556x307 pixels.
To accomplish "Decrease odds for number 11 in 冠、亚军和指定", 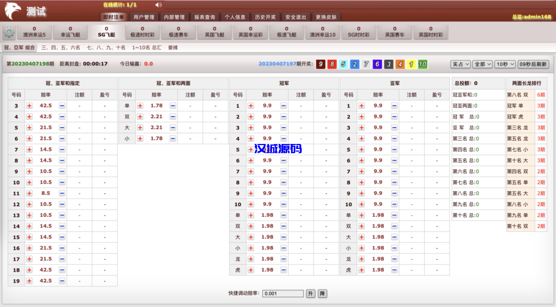I will tap(62, 193).
